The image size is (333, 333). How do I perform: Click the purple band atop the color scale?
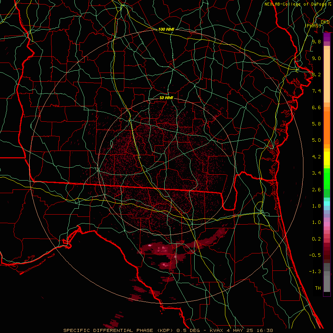tap(327, 37)
